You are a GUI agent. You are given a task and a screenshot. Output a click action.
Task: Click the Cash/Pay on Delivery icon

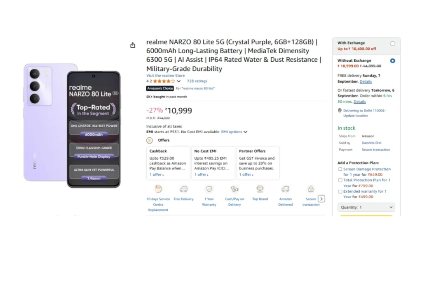pyautogui.click(x=234, y=189)
